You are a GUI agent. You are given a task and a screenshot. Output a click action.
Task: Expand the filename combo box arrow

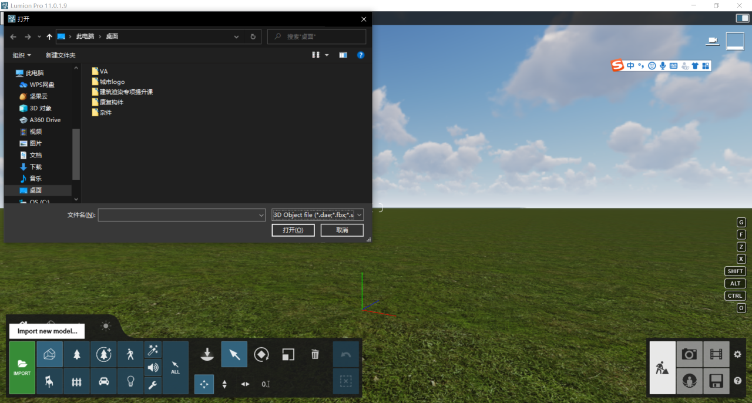[x=261, y=216]
